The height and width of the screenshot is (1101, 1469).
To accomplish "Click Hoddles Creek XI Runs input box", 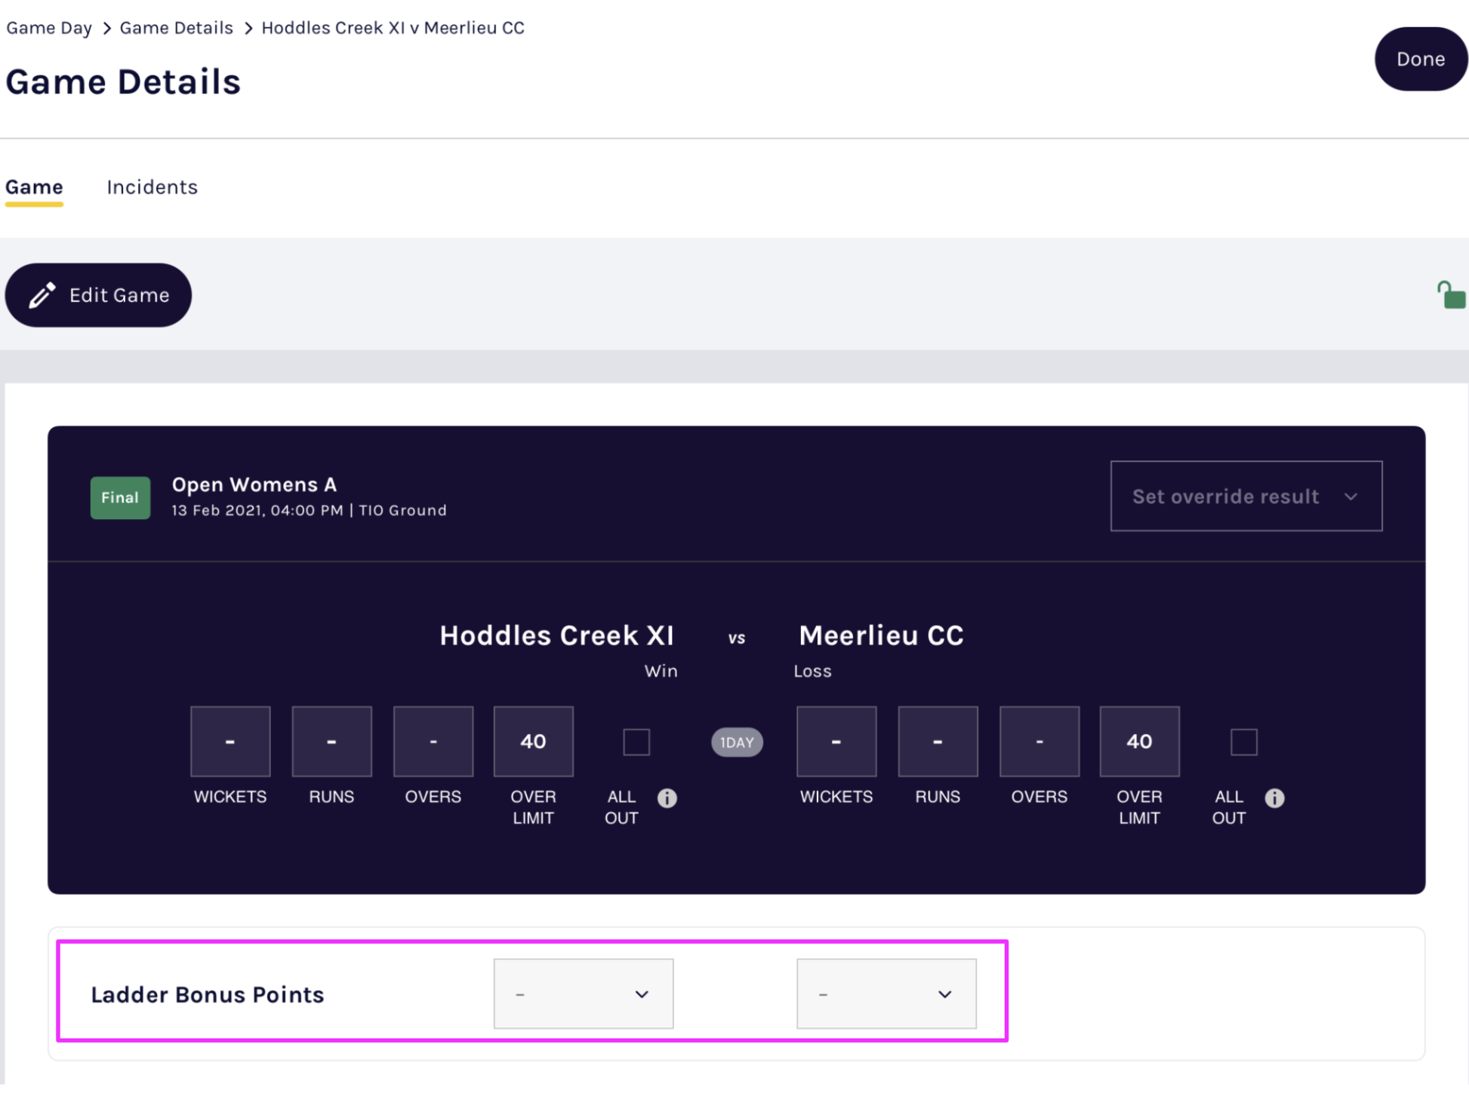I will click(x=331, y=741).
